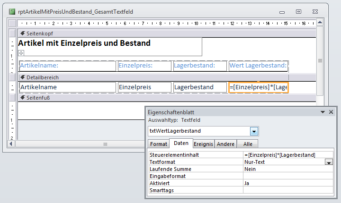
Task: Switch to the Ereignis tab
Action: coord(204,144)
